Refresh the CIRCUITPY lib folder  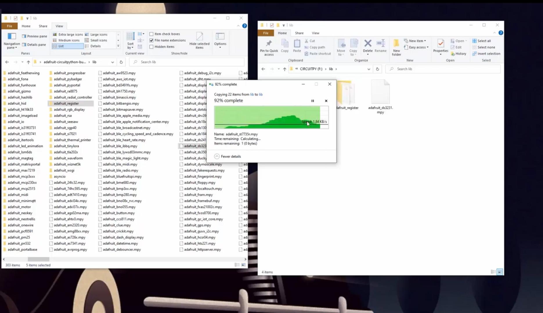377,69
